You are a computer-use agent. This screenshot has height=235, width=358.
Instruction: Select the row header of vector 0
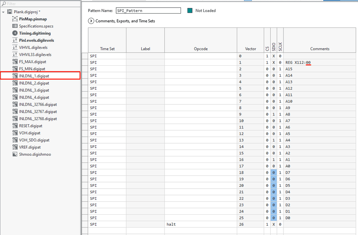[x=85, y=56]
